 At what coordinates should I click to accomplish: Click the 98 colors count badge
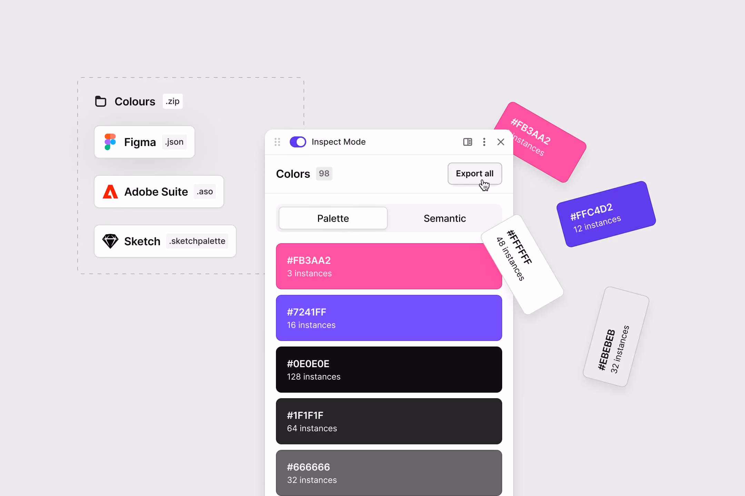point(324,174)
